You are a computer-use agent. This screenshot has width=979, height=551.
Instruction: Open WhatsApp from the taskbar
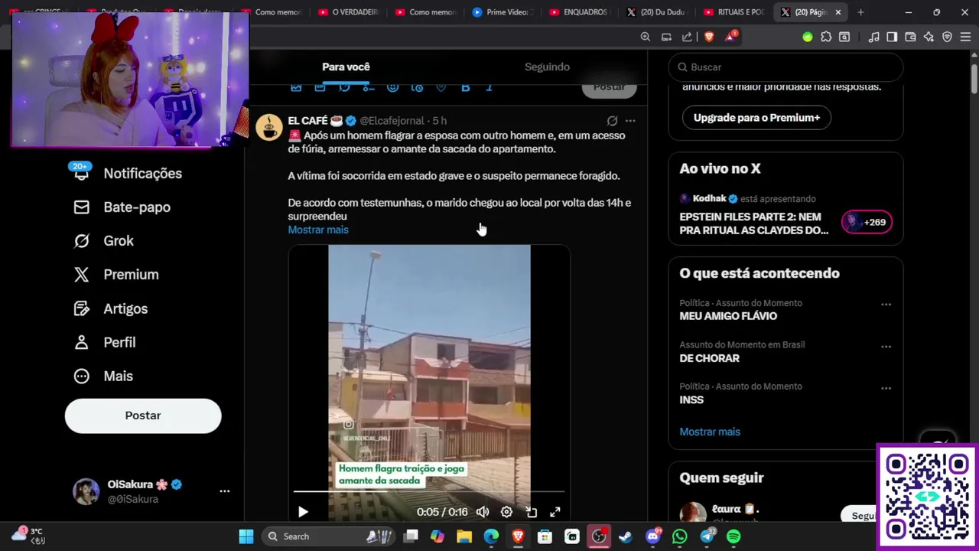point(680,536)
